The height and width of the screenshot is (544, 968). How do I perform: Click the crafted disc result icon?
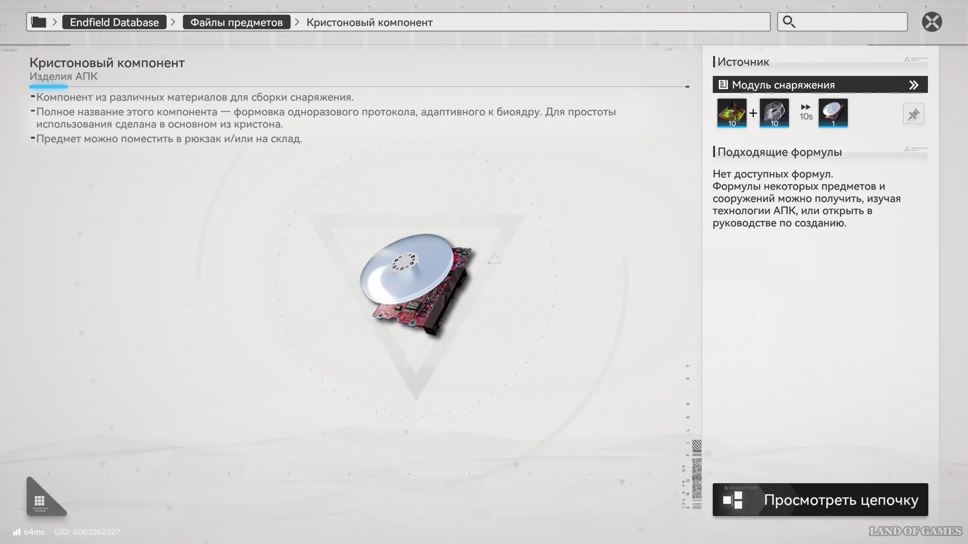[833, 113]
